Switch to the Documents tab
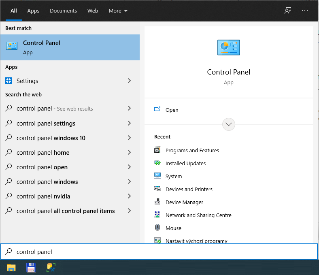This screenshot has height=275, width=319. (x=63, y=11)
